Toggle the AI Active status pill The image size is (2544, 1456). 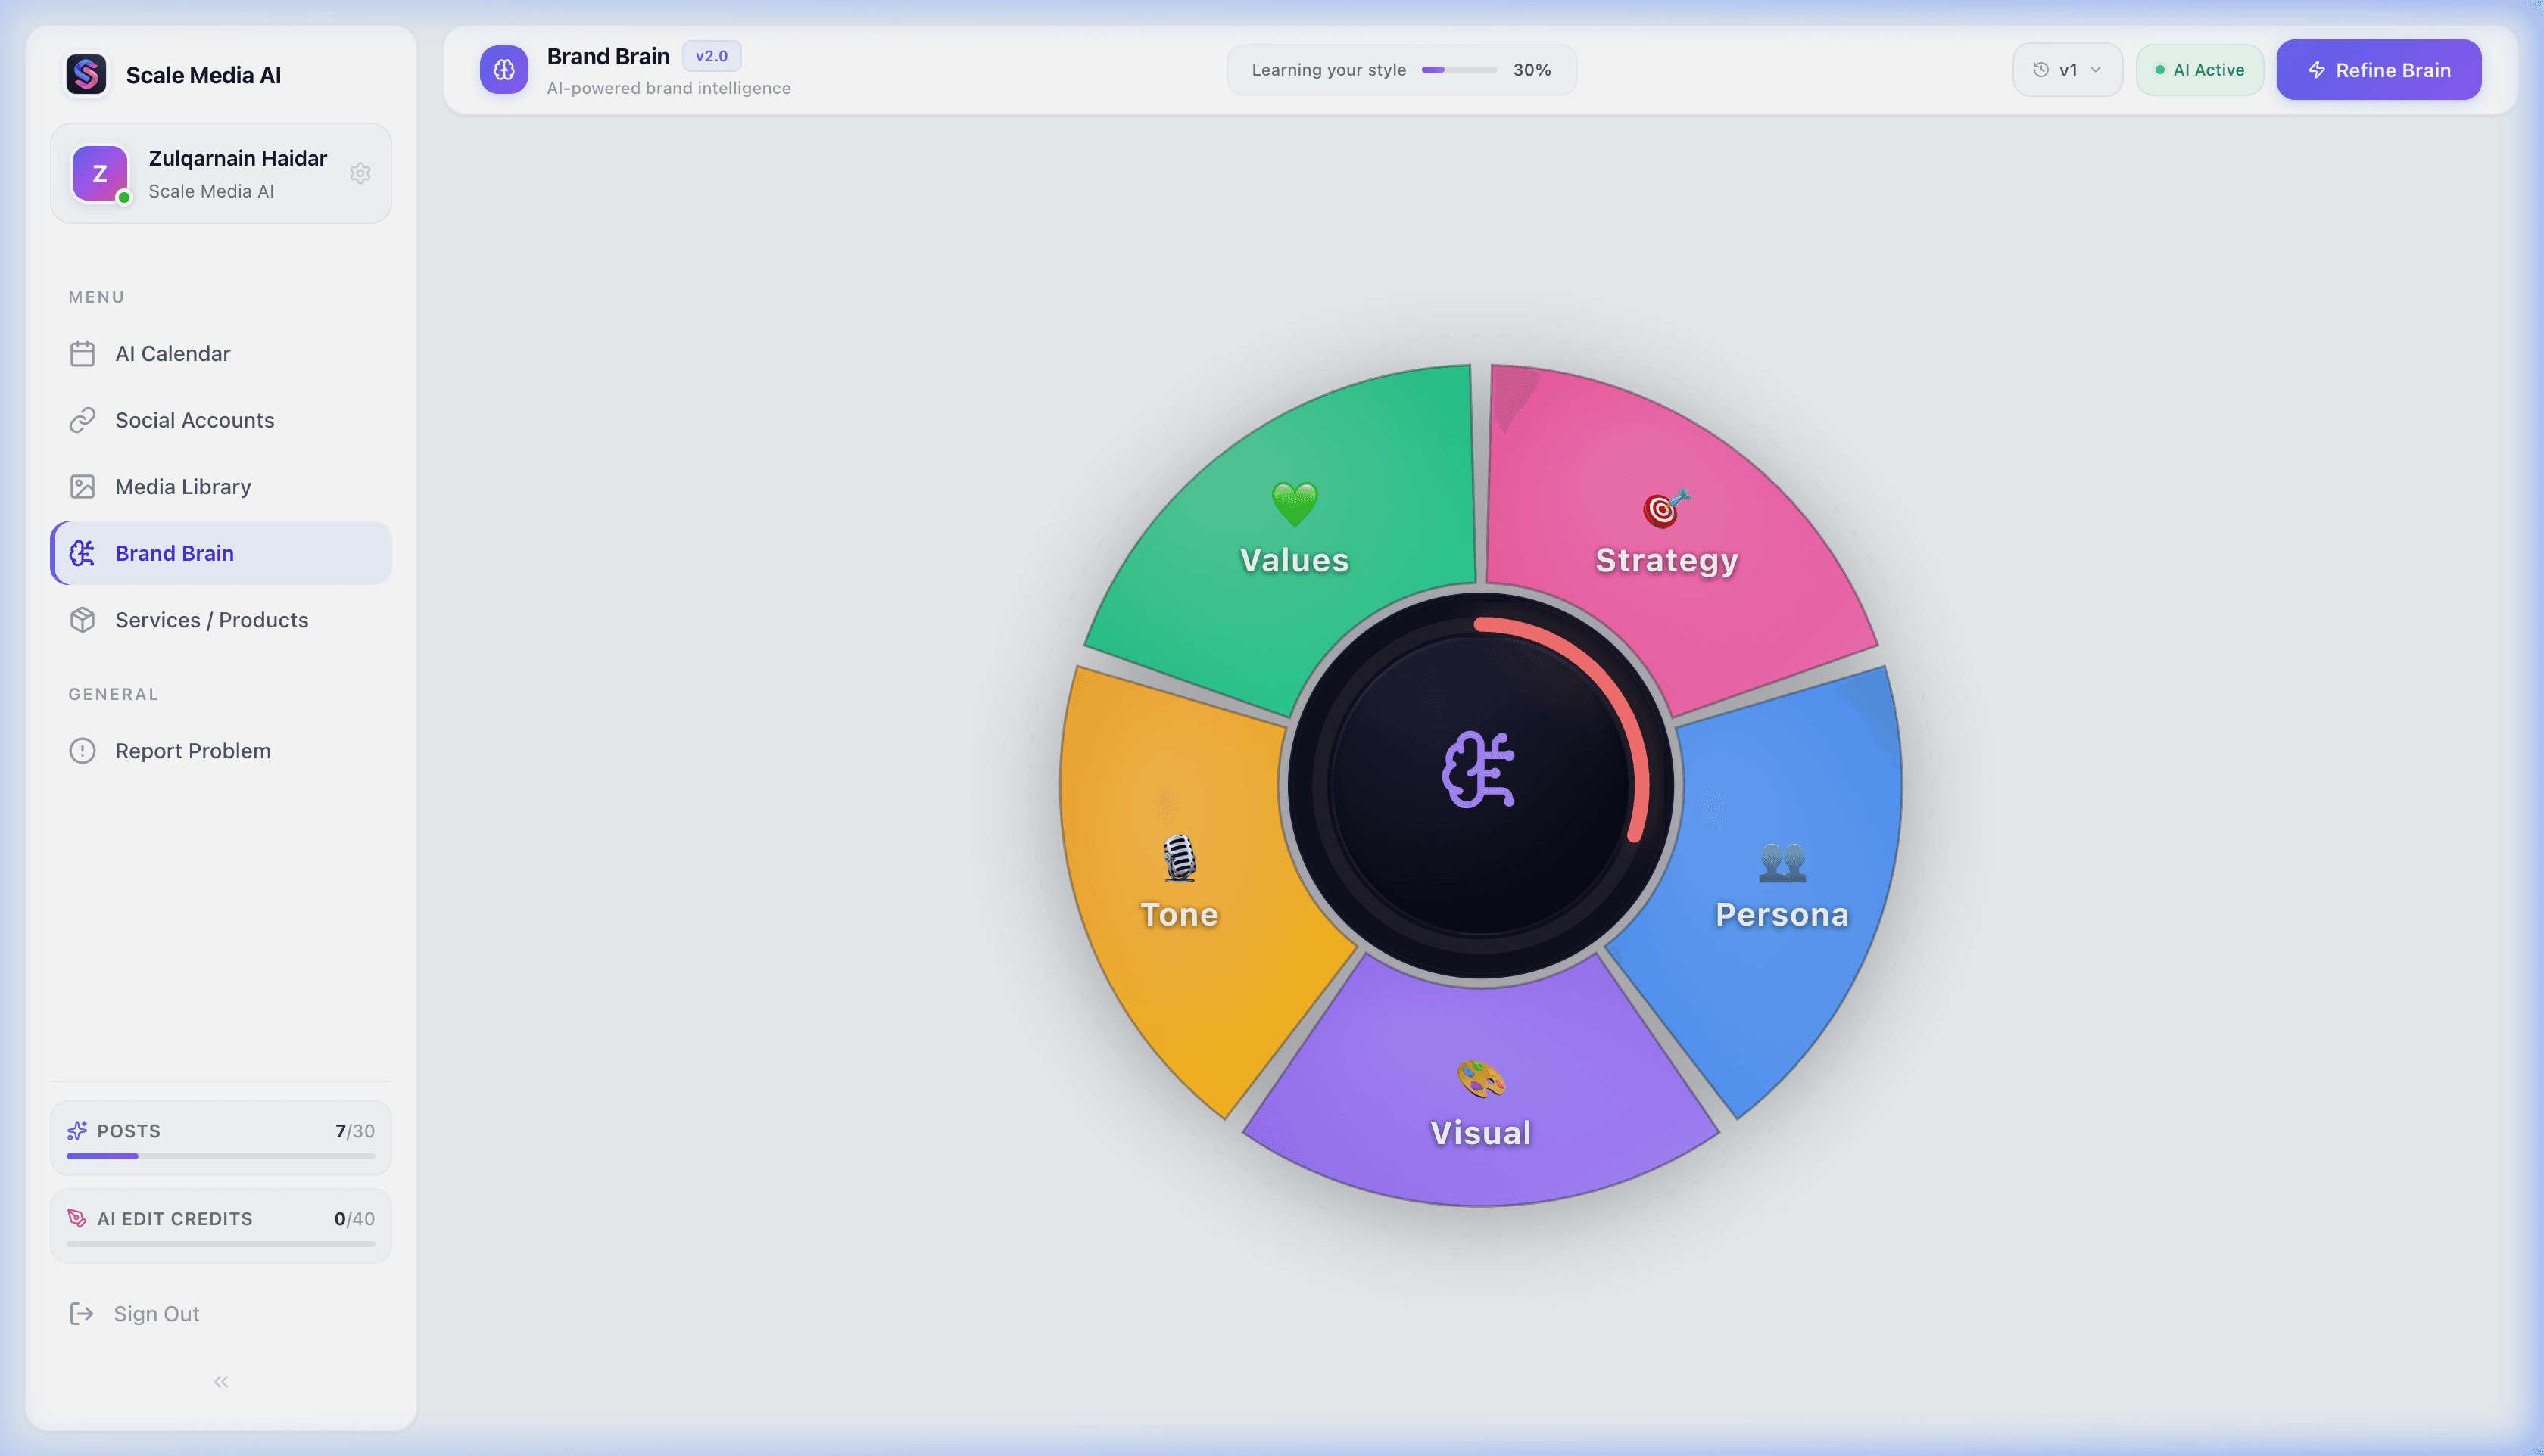click(2199, 70)
